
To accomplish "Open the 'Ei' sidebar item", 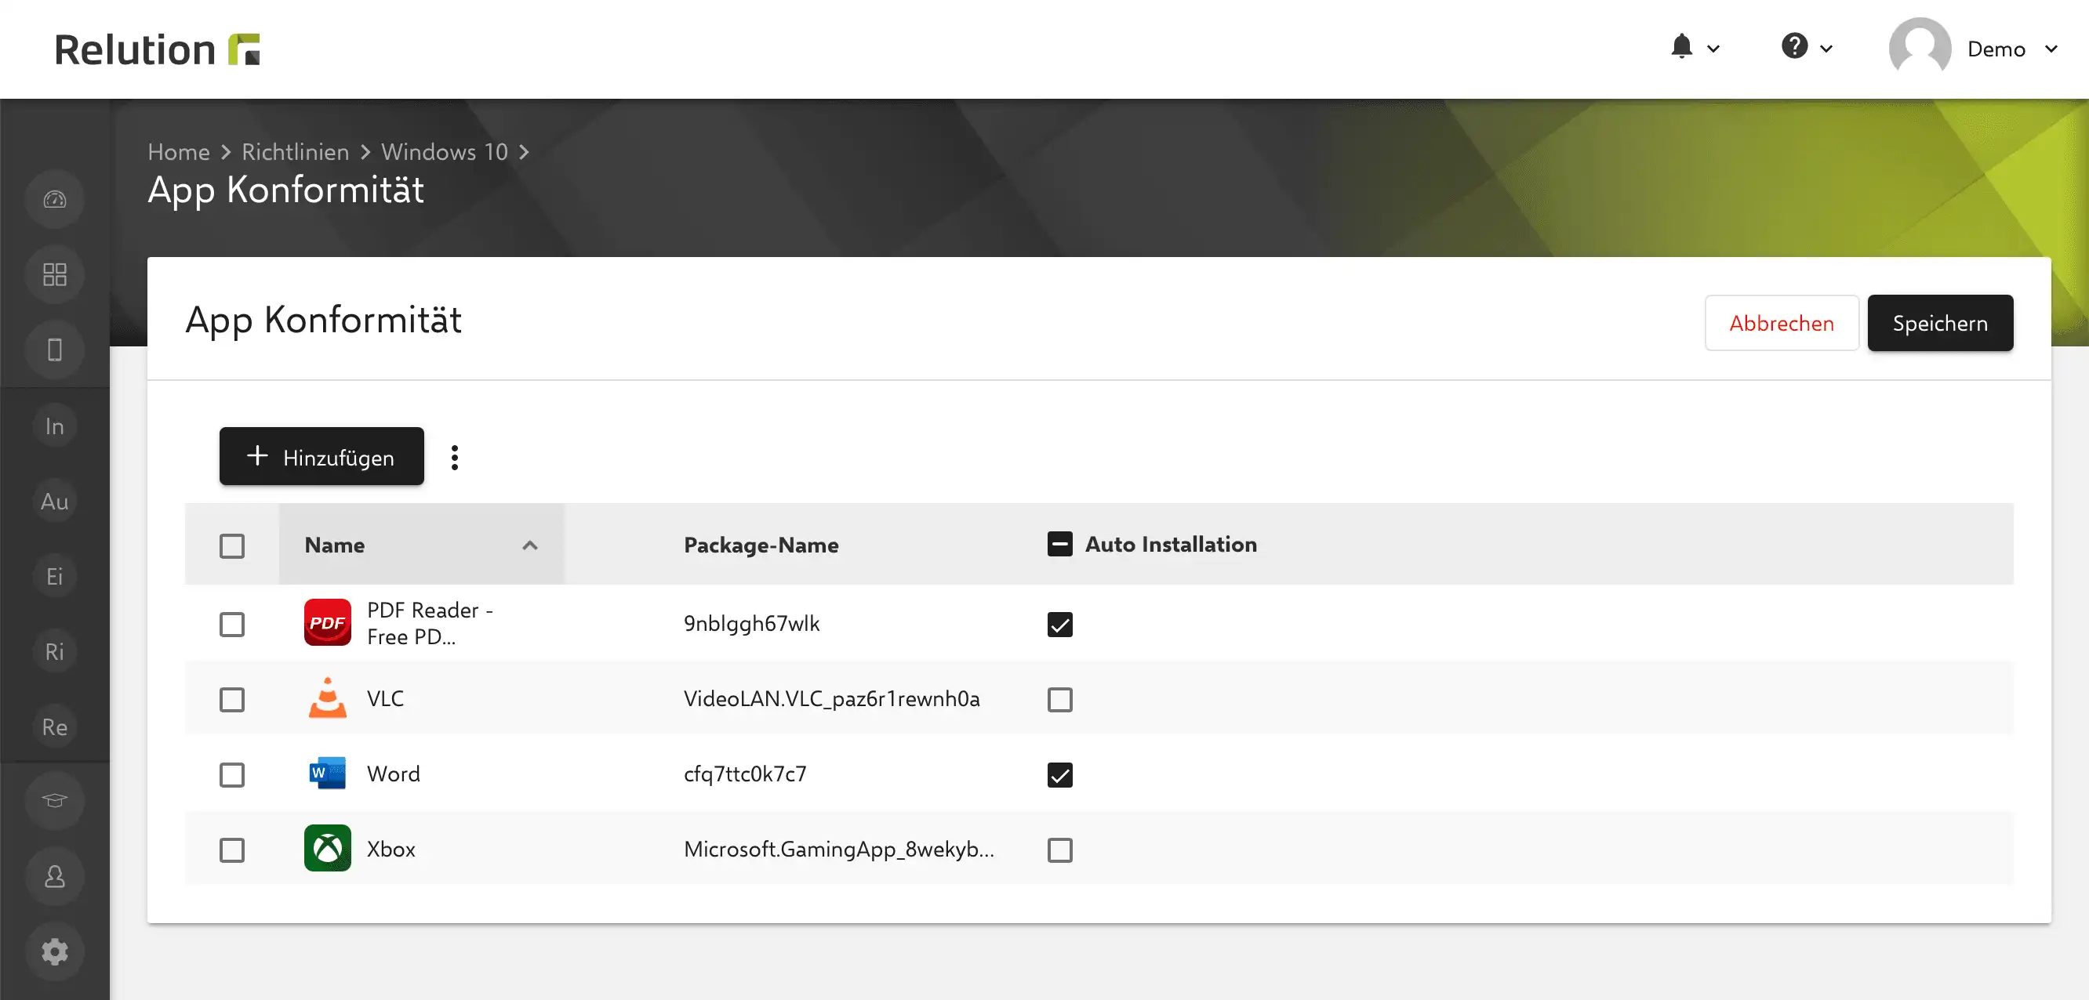I will (x=54, y=576).
